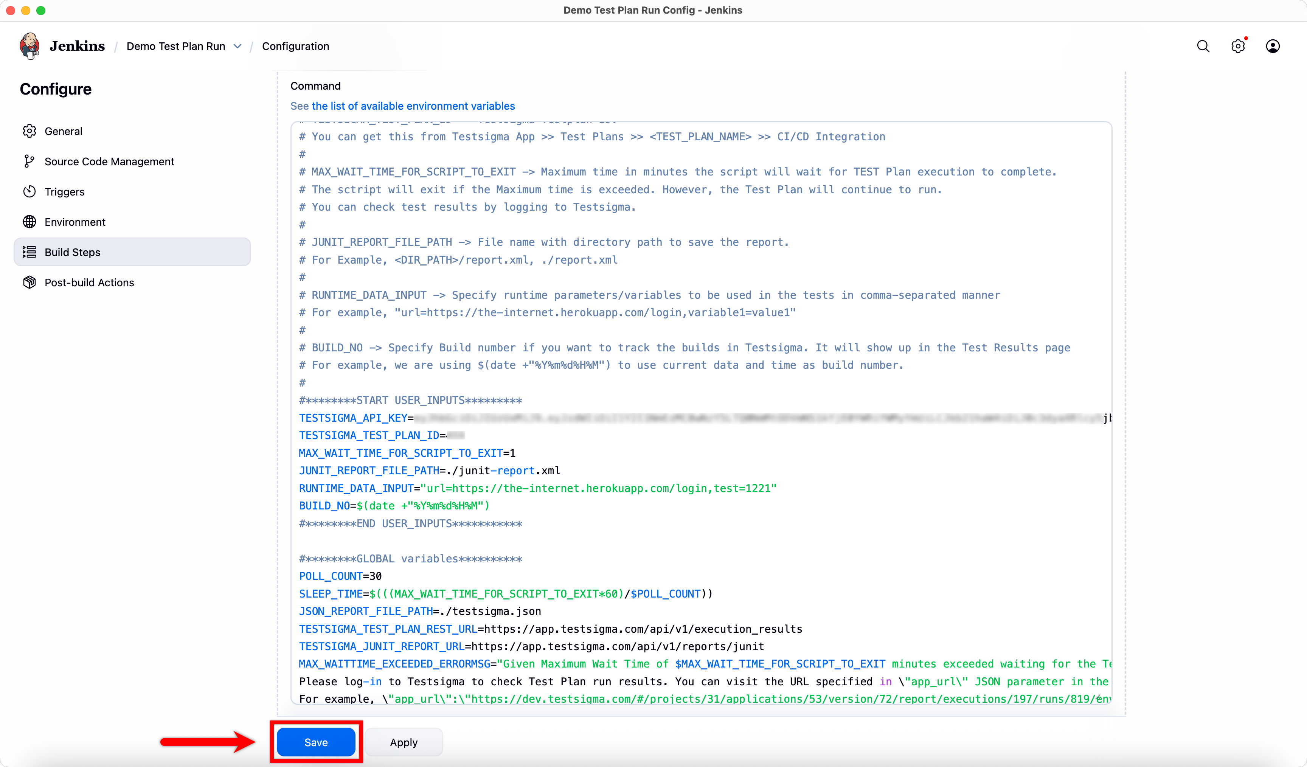Open list of available environment variables link

413,106
